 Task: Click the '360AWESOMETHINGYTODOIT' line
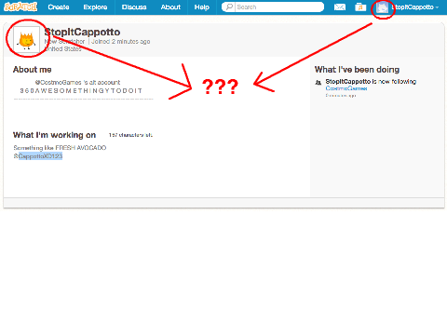(81, 90)
